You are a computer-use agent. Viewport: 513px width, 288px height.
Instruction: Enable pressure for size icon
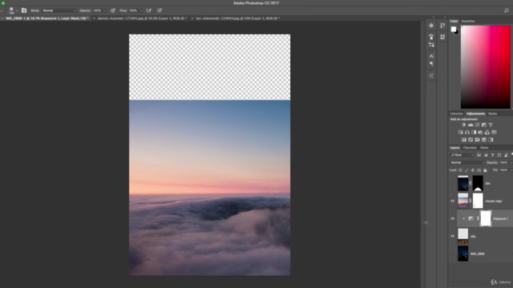pos(160,10)
